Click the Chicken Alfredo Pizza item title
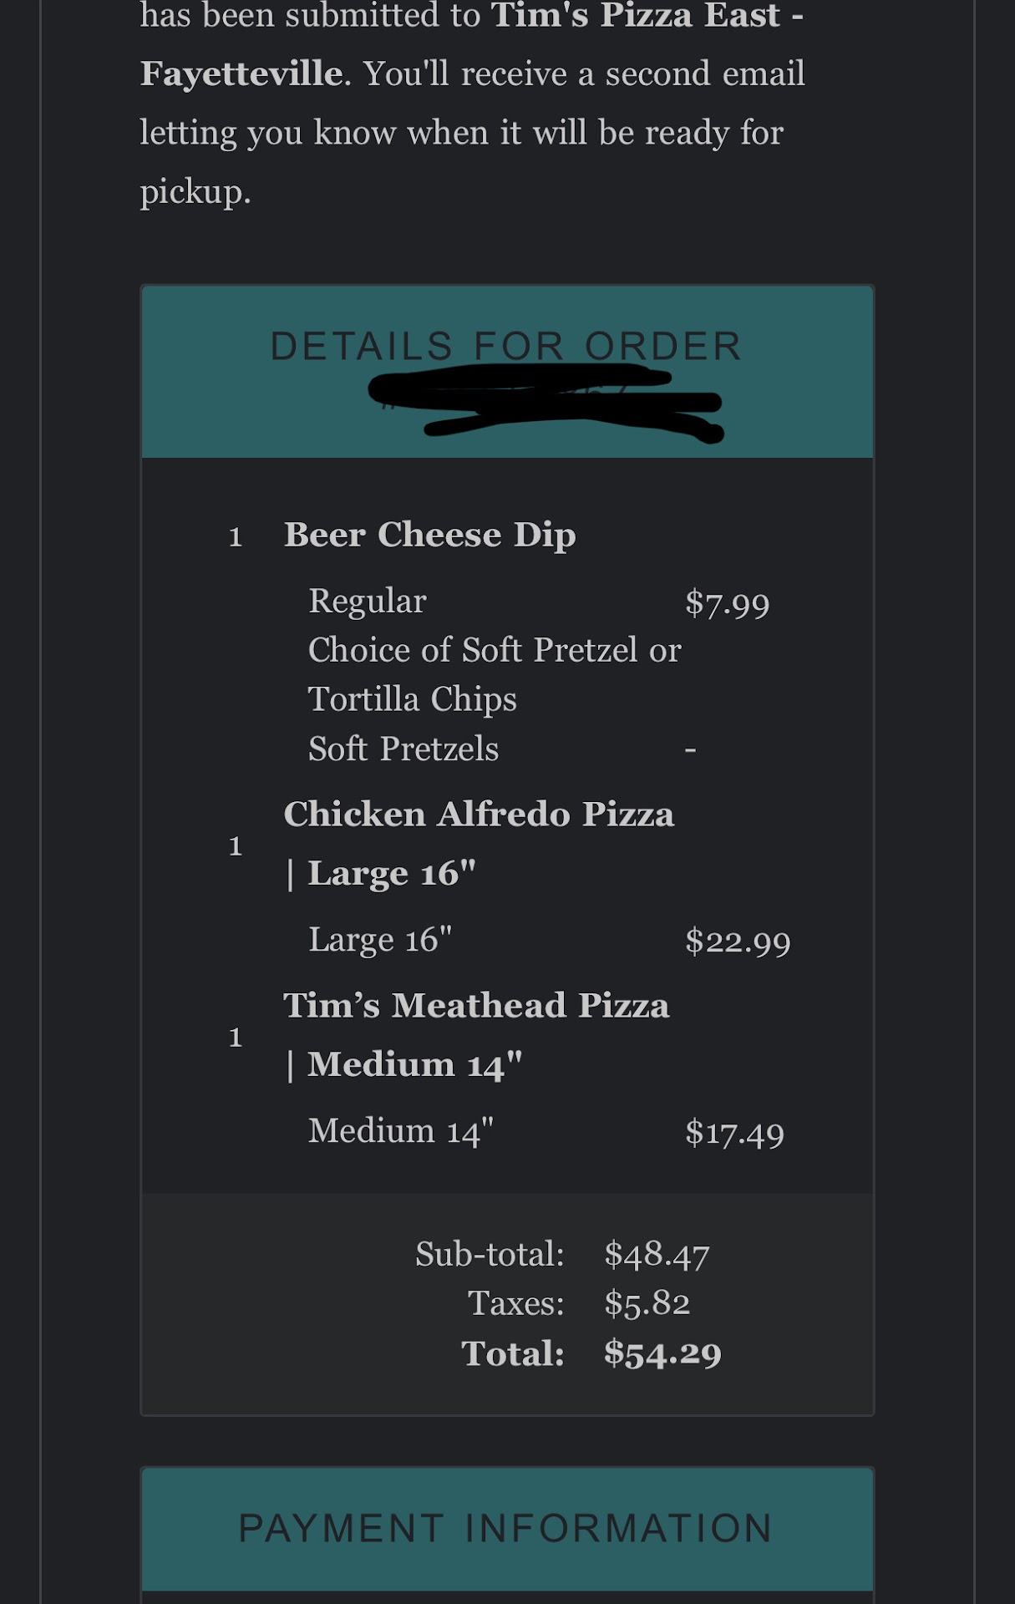1015x1604 pixels. tap(479, 815)
